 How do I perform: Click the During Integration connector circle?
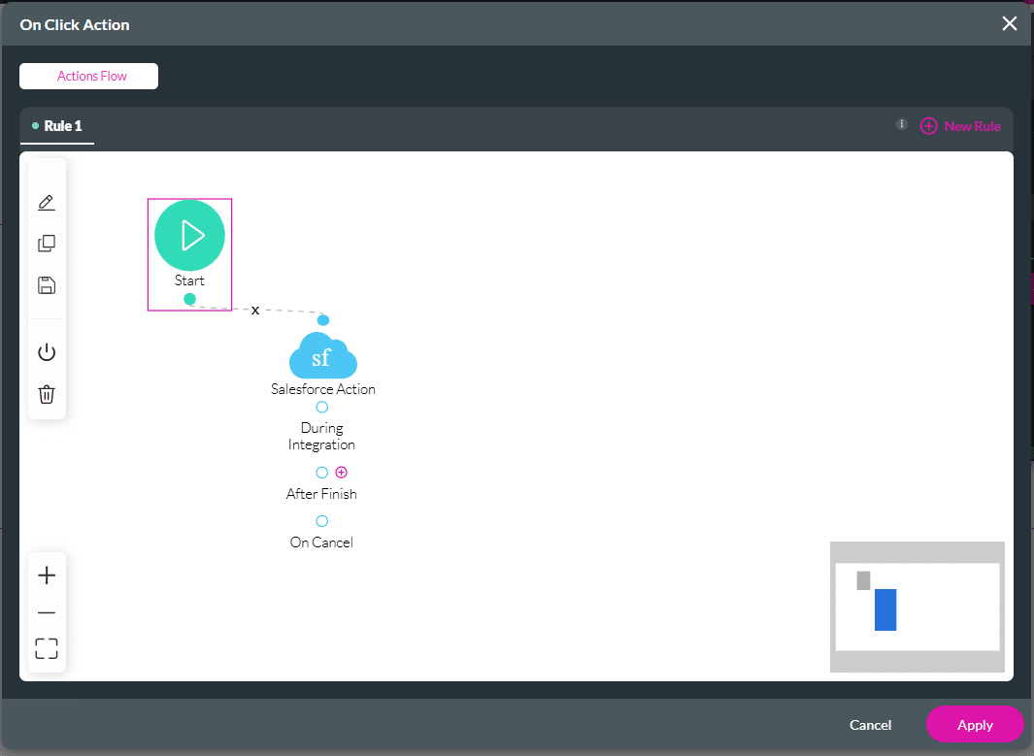[322, 408]
